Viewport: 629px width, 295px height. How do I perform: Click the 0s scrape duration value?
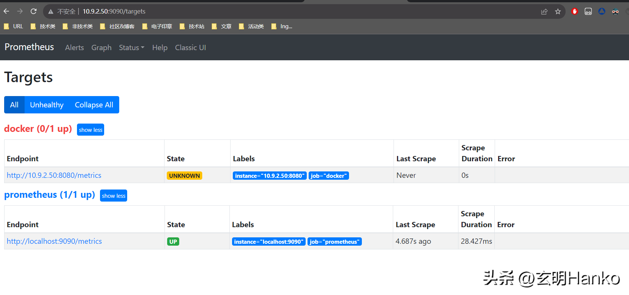(465, 175)
